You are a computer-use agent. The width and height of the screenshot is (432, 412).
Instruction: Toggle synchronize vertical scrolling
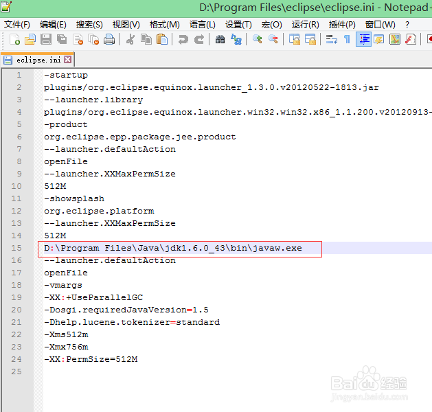[295, 39]
